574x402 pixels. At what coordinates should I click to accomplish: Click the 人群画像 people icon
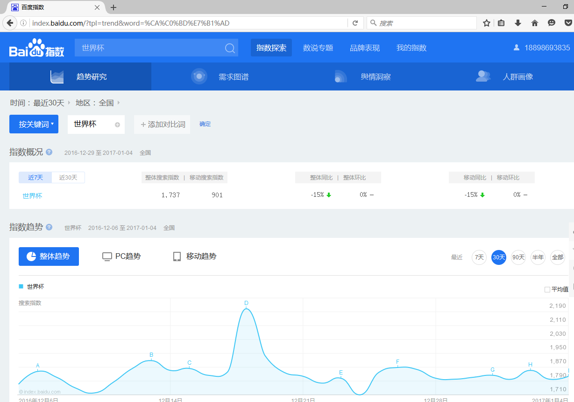coord(483,76)
